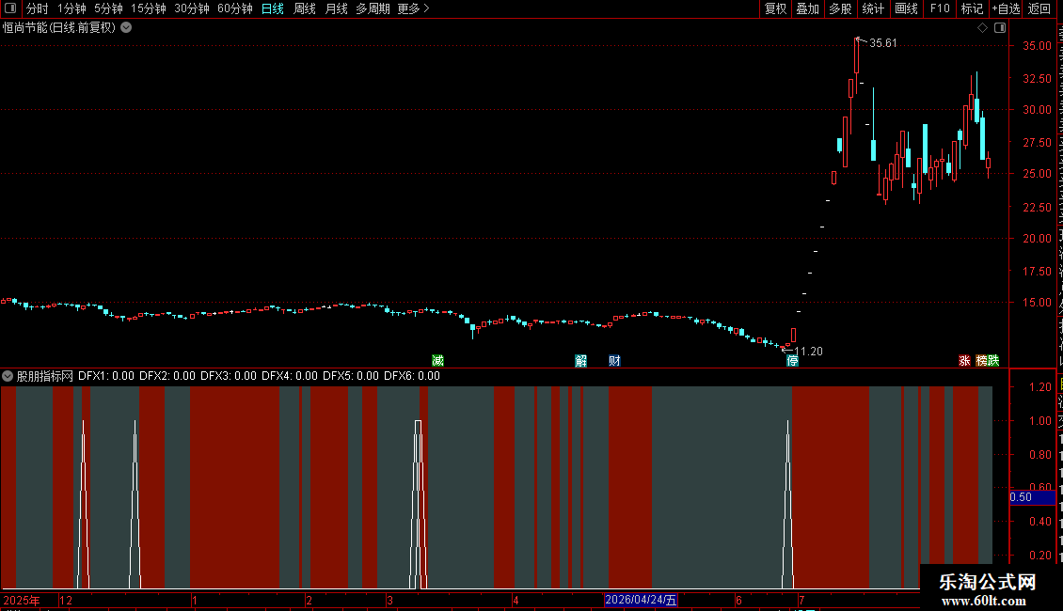Click the 2025年 label on time axis

click(22, 601)
